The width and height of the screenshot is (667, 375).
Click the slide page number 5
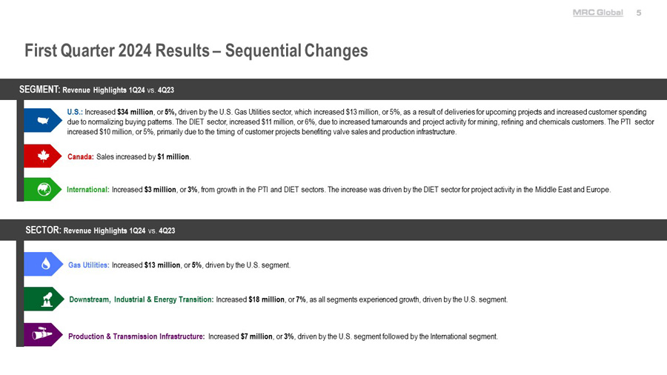point(639,13)
